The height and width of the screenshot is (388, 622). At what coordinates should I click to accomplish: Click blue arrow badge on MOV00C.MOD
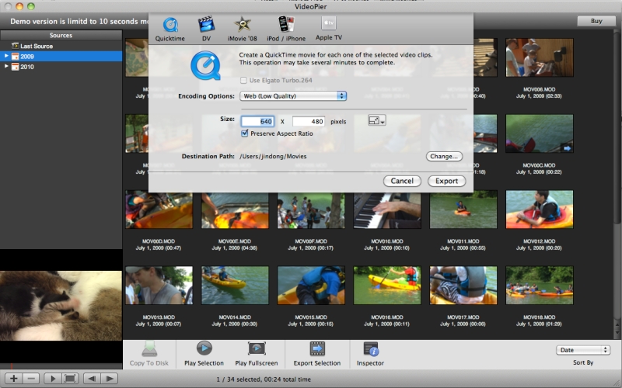pyautogui.click(x=567, y=148)
